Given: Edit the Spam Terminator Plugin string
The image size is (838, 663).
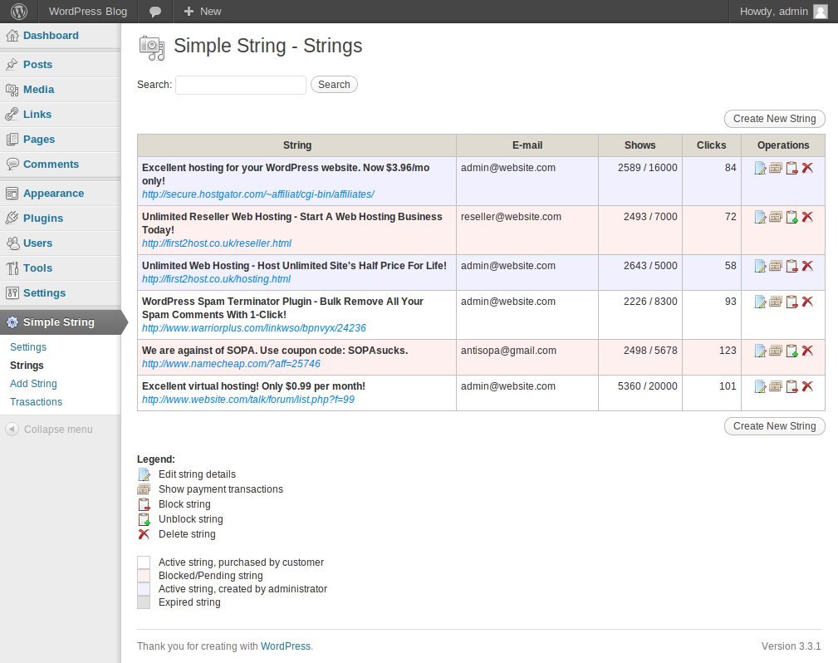Looking at the screenshot, I should [x=760, y=302].
